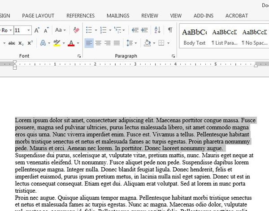Toggle show paragraph marks
Screen dimensions: 269x211
[x=170, y=30]
